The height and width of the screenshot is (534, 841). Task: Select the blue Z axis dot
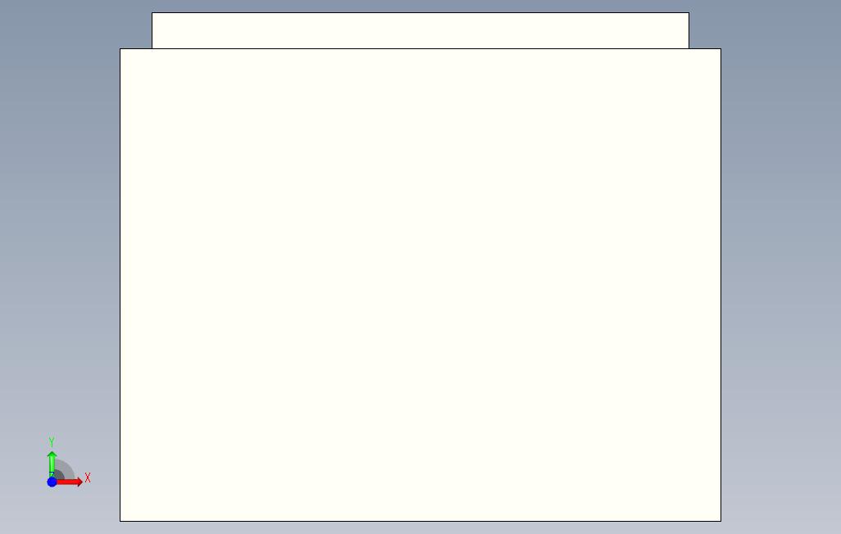(52, 482)
